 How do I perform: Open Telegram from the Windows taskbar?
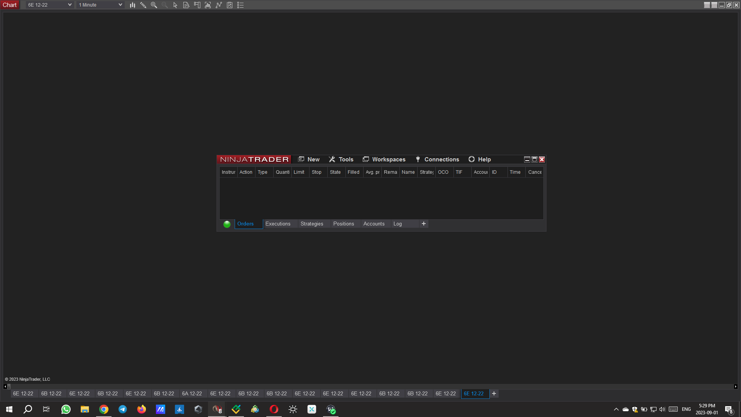123,409
